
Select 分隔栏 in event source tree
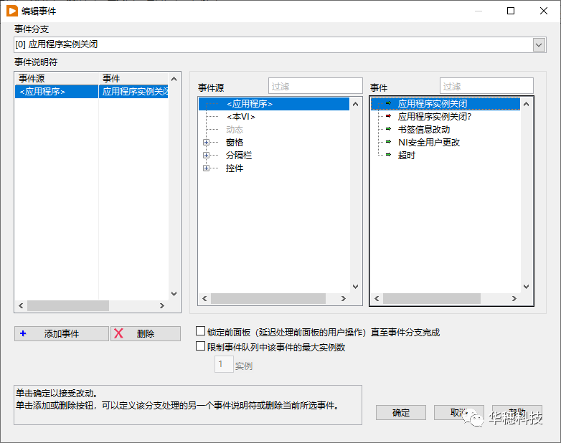(x=239, y=155)
